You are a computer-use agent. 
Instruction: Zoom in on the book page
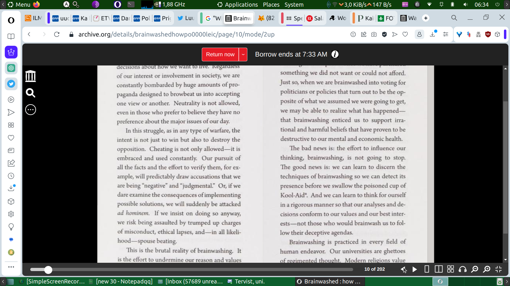[x=486, y=269]
